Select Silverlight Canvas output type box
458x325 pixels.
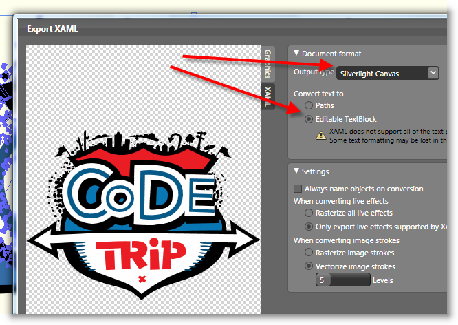coord(388,73)
